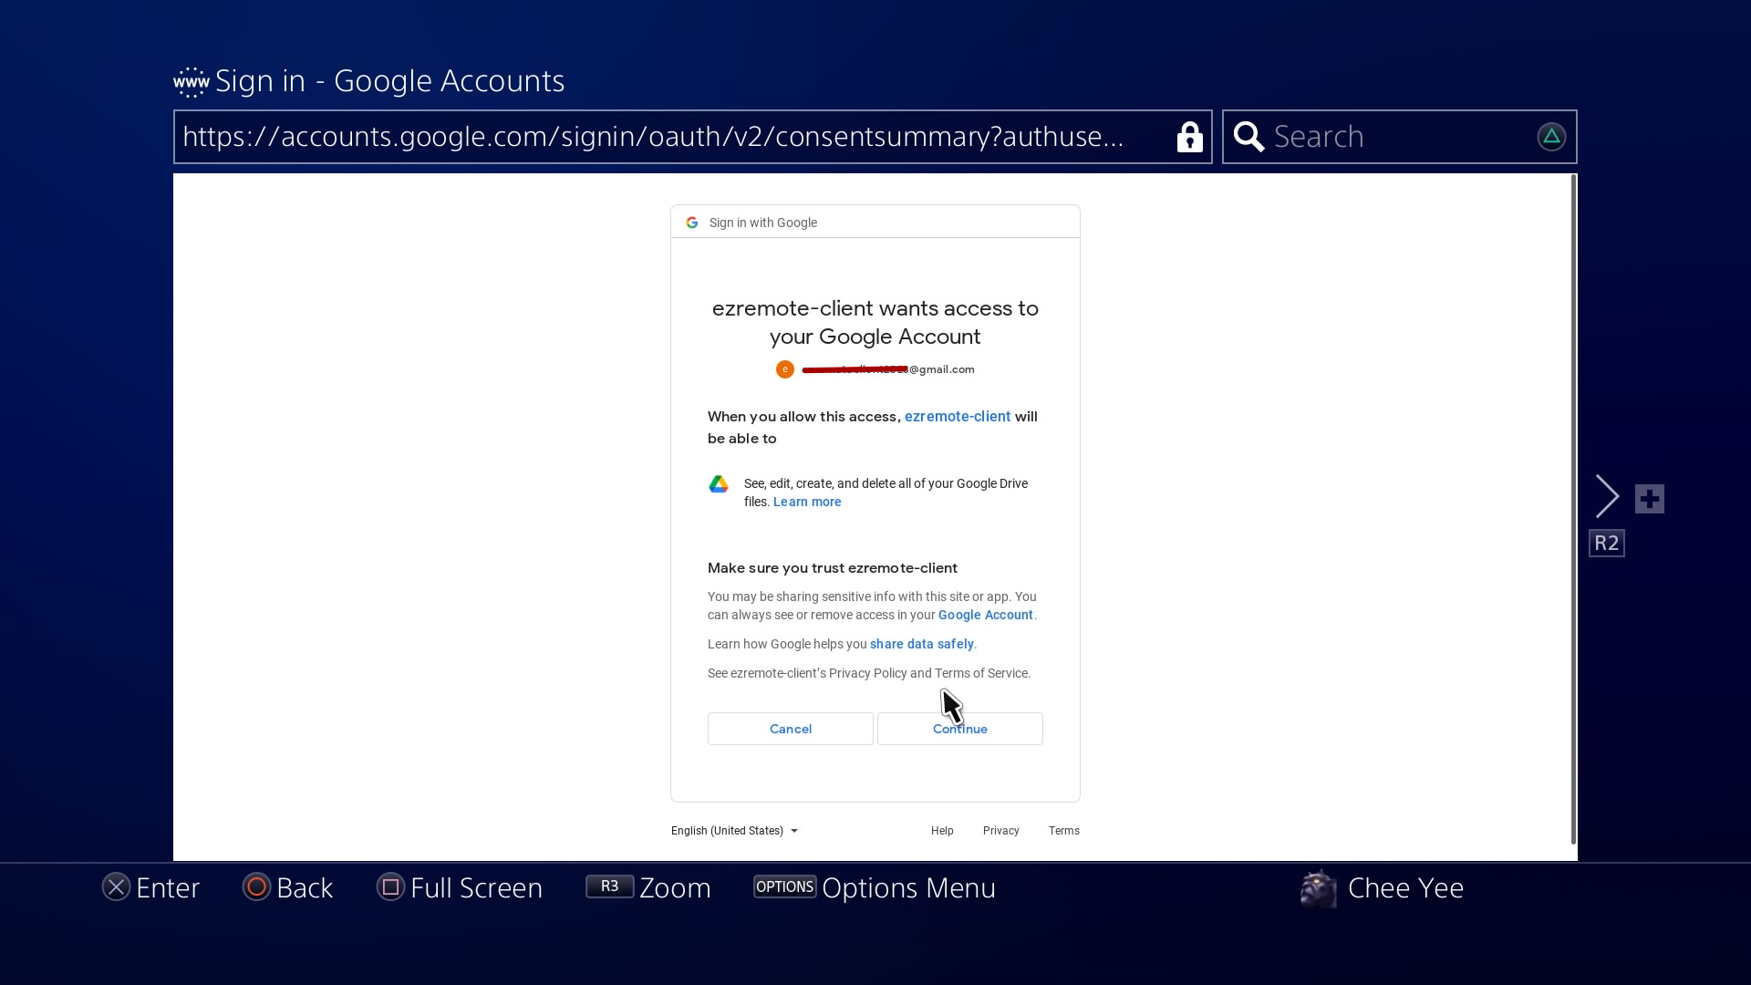Click the orange account avatar icon

point(784,369)
